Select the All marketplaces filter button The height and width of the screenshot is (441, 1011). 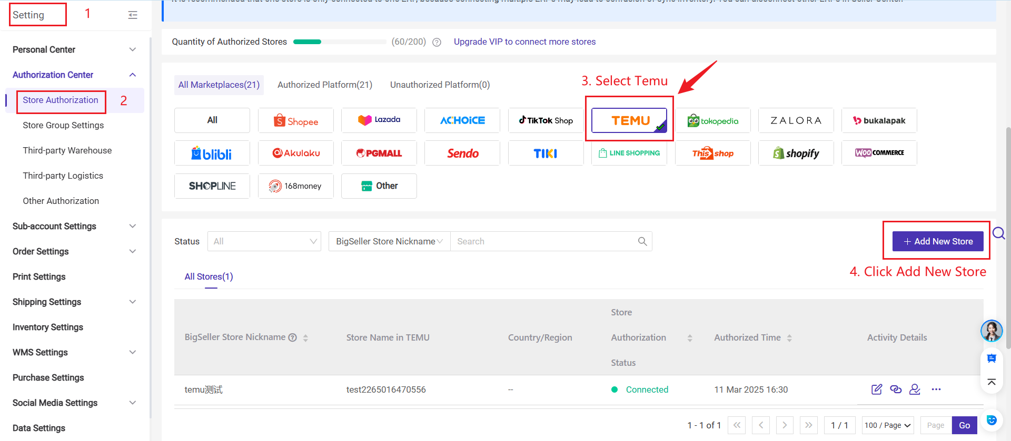212,120
